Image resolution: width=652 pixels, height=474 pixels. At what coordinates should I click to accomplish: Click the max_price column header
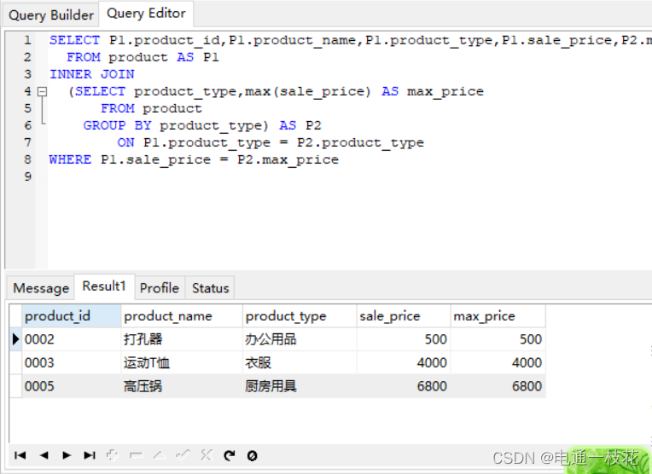point(498,316)
